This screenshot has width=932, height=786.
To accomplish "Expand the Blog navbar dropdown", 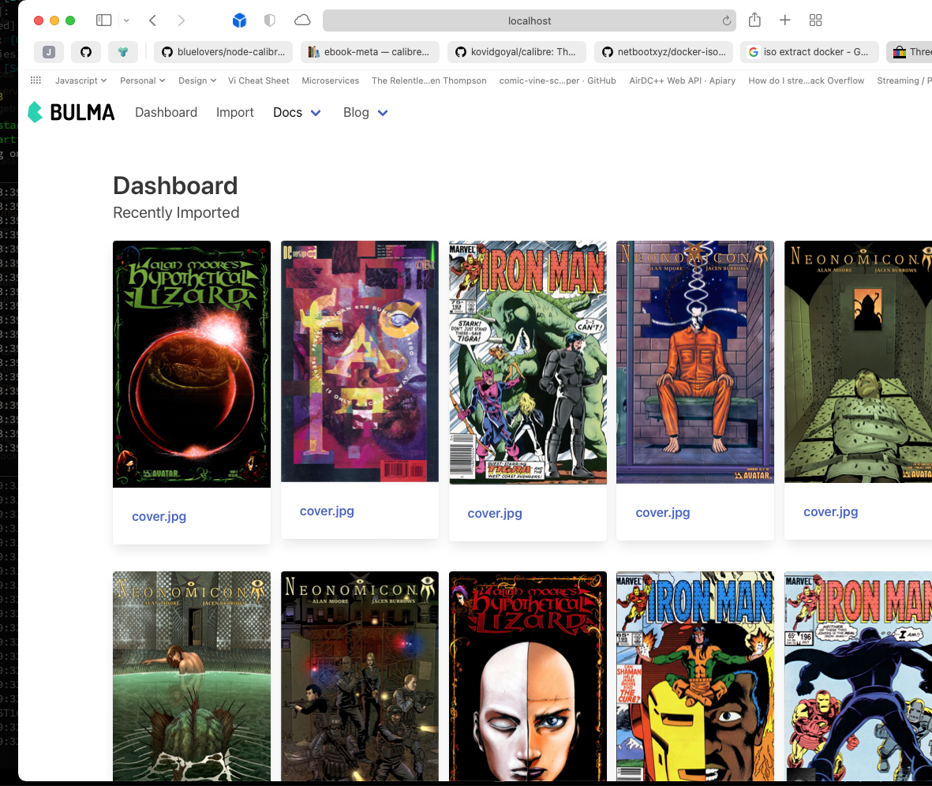I will (365, 113).
